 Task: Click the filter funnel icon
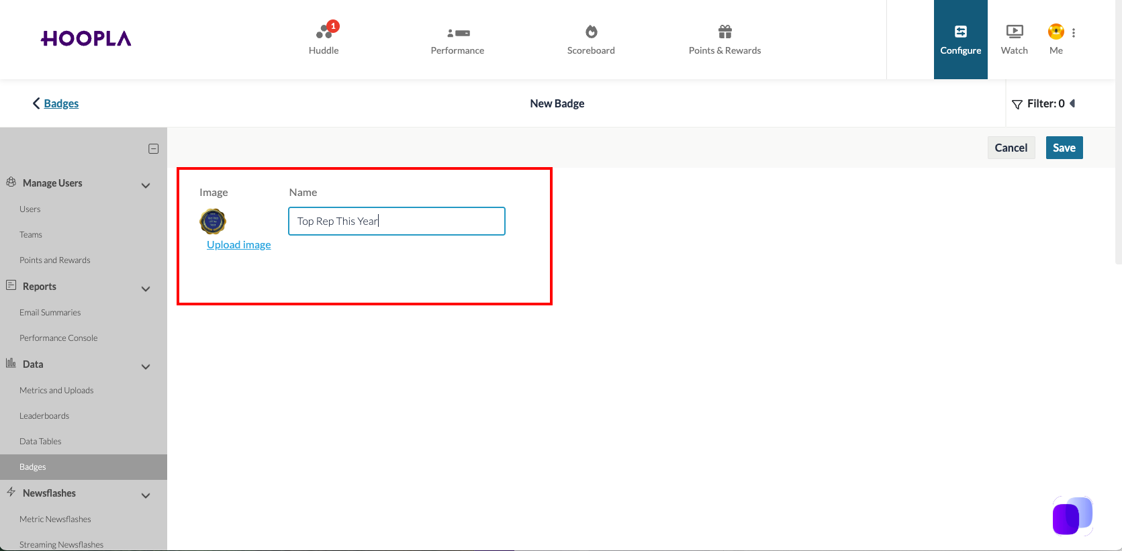pyautogui.click(x=1017, y=104)
